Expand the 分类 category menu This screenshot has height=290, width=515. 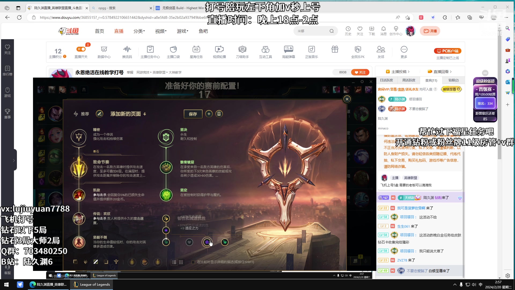coord(139,31)
